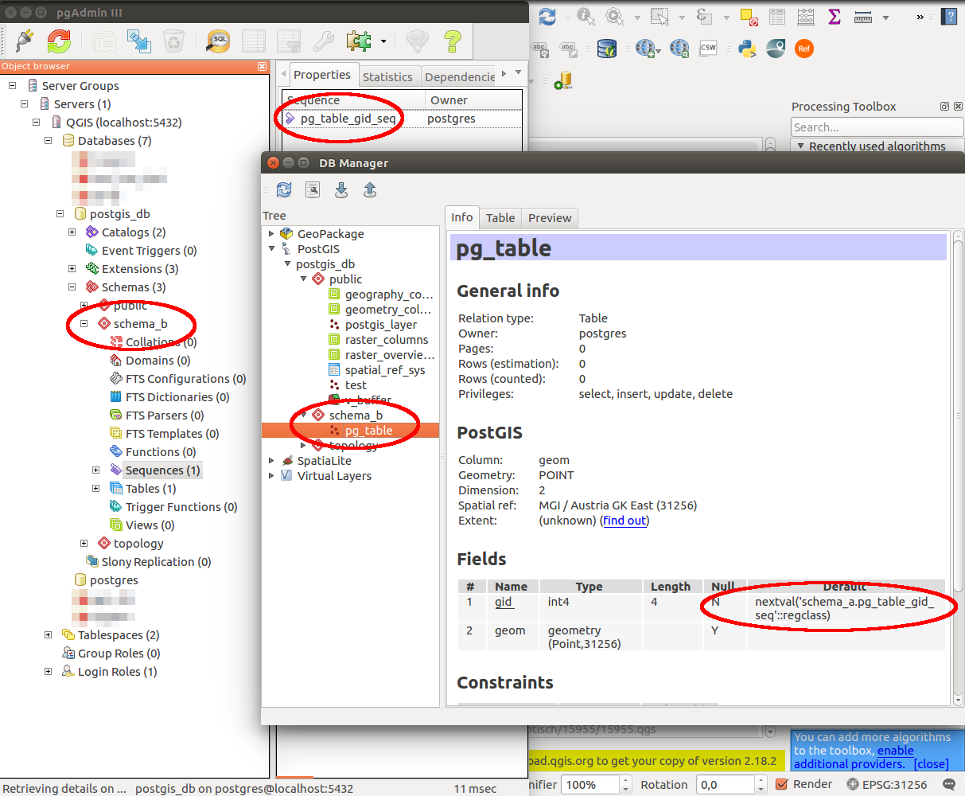The image size is (965, 796).
Task: Expand the Tables (1) node in pgAdmin
Action: click(x=96, y=489)
